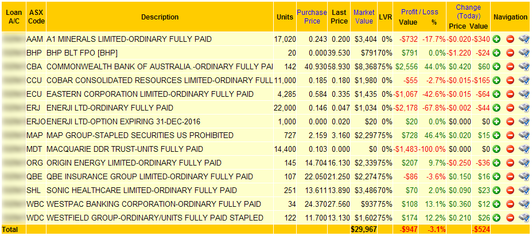Open the newspaper icon for MAP GROUP
This screenshot has width=532, height=236.
point(524,135)
